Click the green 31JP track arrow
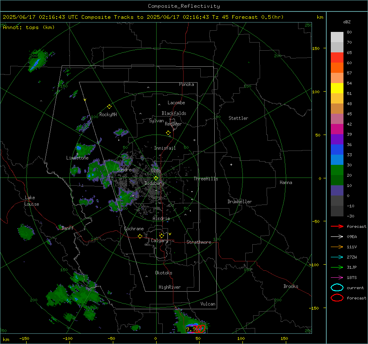Image resolution: width=368 pixels, height=344 pixels. coord(337,267)
